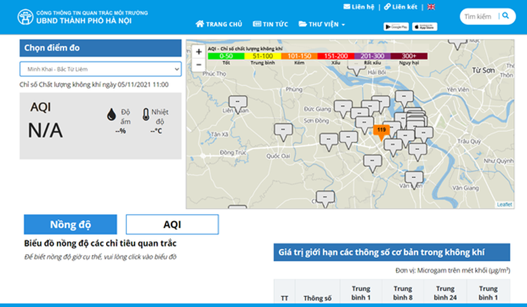Switch to the AQI tab
Image resolution: width=527 pixels, height=307 pixels.
pos(172,225)
